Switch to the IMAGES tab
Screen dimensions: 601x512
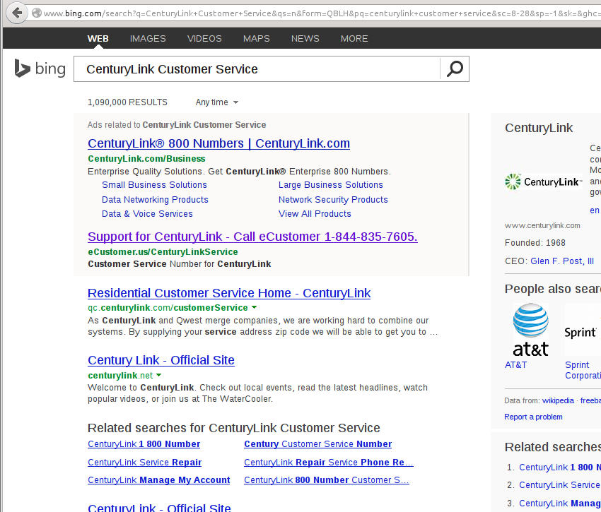click(148, 39)
